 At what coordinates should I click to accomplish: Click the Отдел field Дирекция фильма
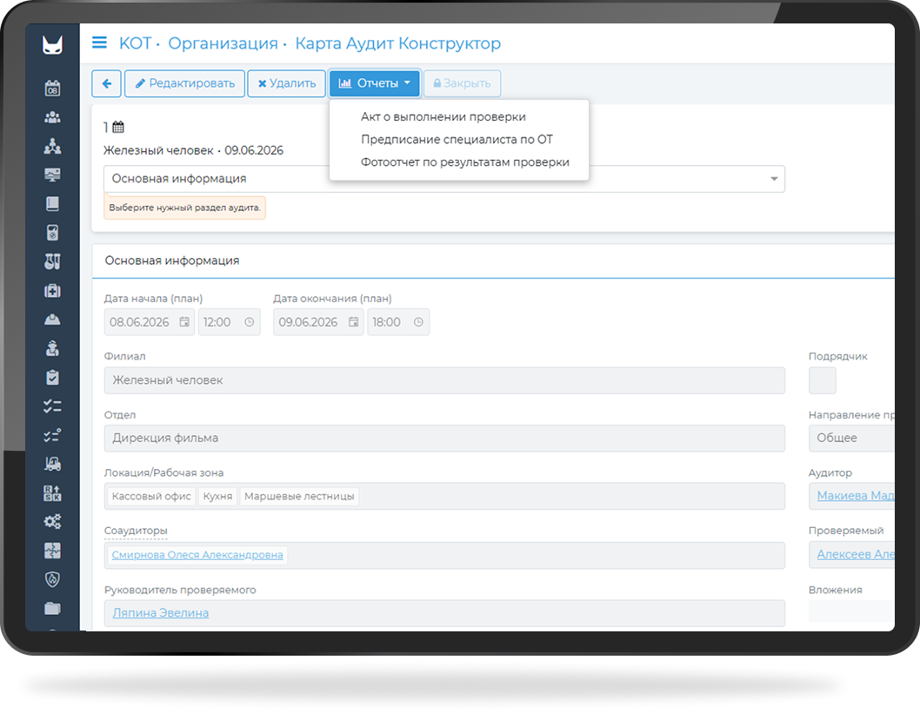click(x=444, y=439)
